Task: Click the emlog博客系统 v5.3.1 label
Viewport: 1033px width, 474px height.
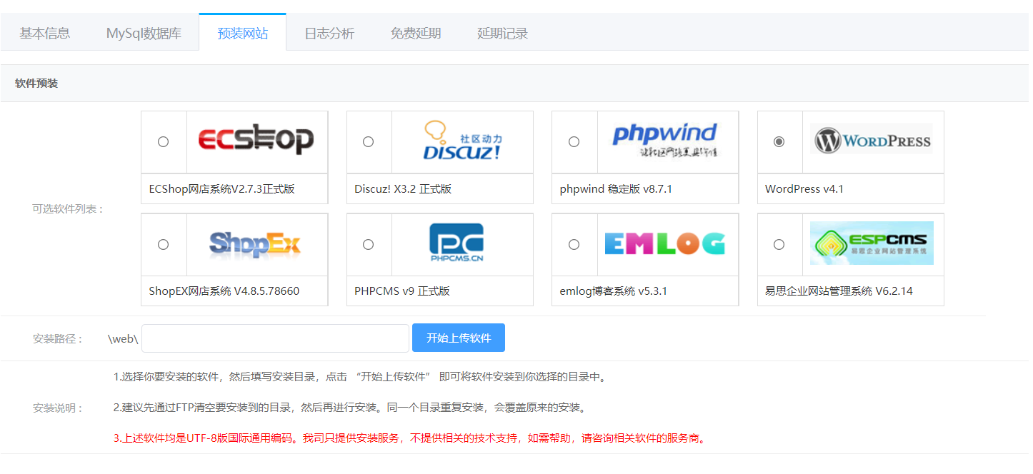Action: (x=614, y=291)
